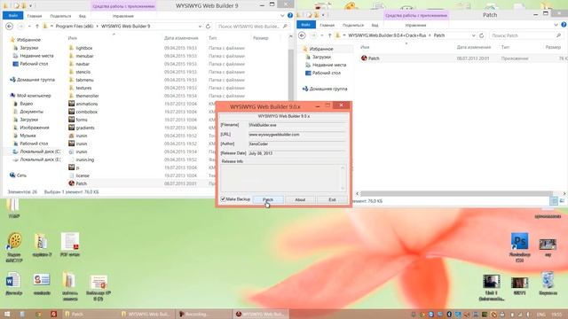This screenshot has height=319, width=568.
Task: Click the URL field with www.wysiwygwebbuilder.com
Action: point(296,135)
